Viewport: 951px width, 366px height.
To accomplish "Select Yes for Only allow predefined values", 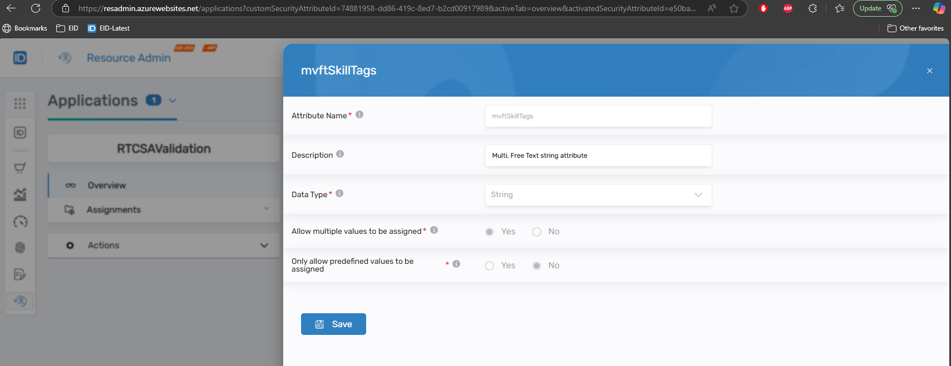I will 490,265.
